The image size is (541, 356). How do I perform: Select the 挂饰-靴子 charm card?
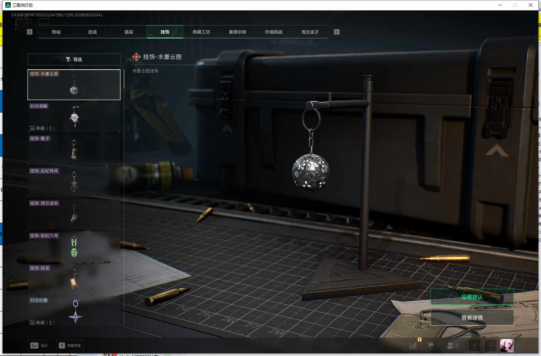[74, 149]
